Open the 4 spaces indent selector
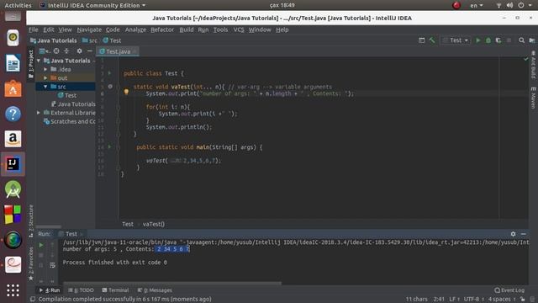The image size is (538, 303). 502,300
